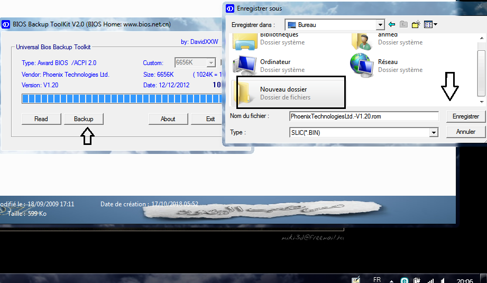Click the taskbar clock showing 20:06
Image resolution: width=487 pixels, height=283 pixels.
click(x=465, y=281)
